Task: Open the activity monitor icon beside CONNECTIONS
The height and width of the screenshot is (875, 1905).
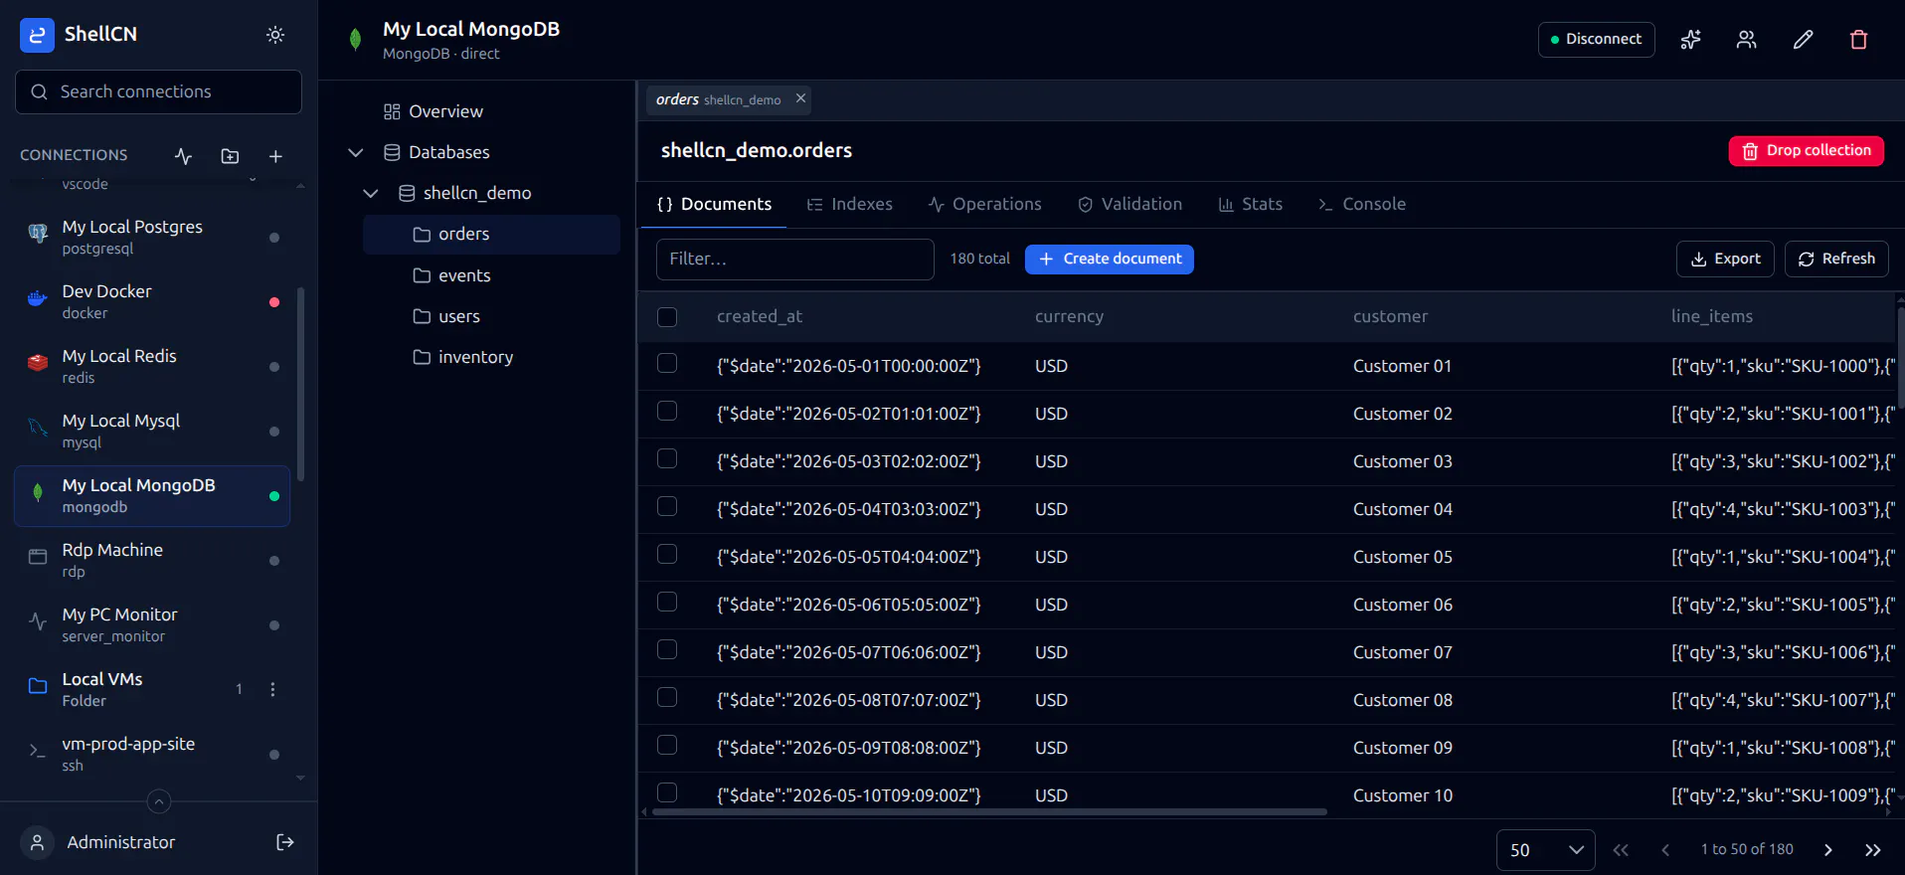Action: 183,156
